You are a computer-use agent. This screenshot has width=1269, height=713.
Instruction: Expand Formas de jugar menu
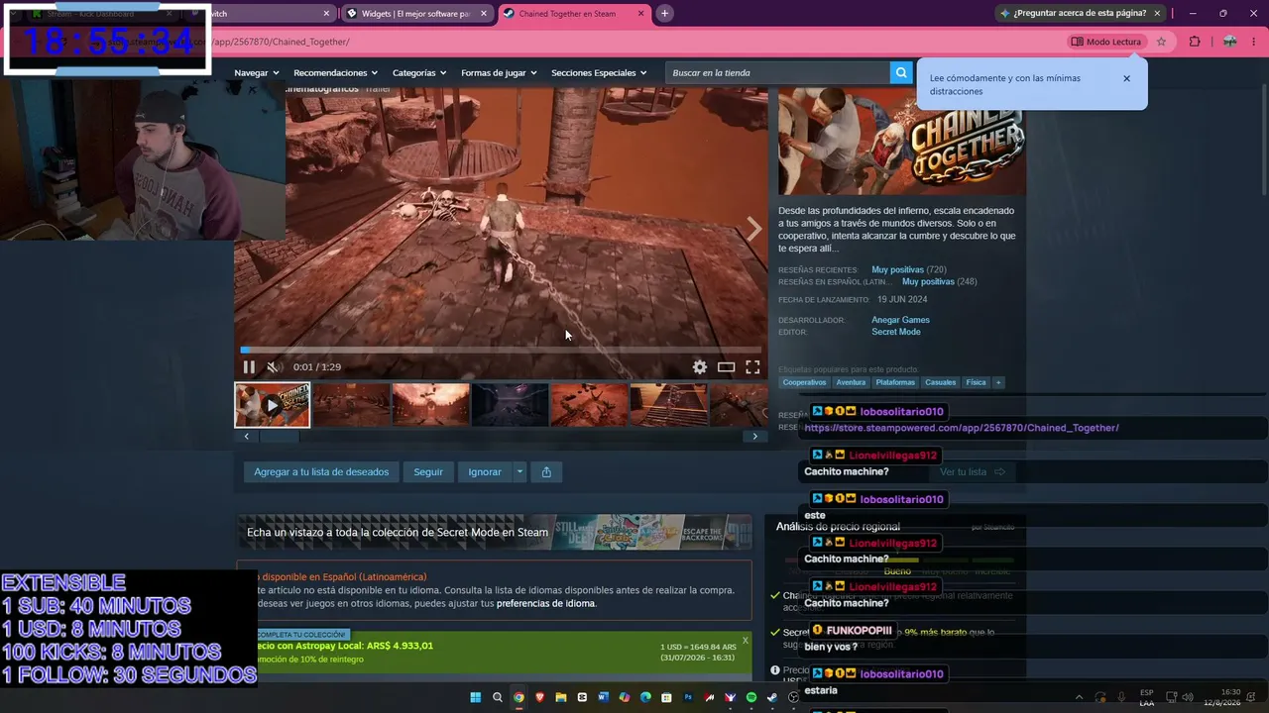499,73
